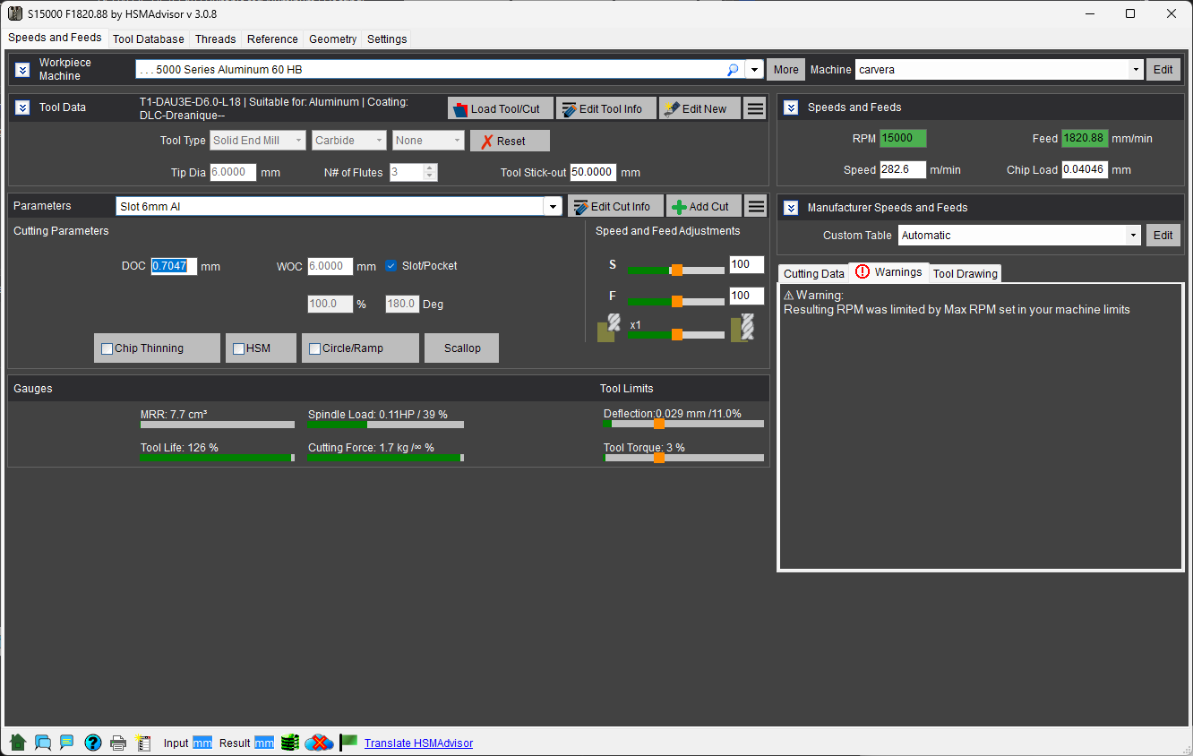Viewport: 1193px width, 756px height.
Task: Expand the Custom Table Automatic dropdown
Action: [1019, 235]
